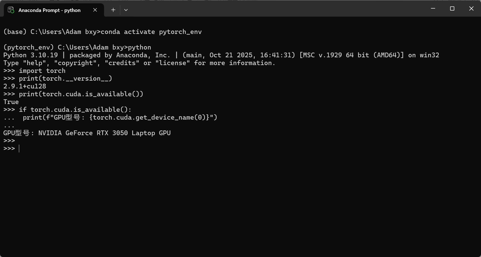Image resolution: width=481 pixels, height=257 pixels.
Task: Open a new terminal tab with plus
Action: pos(113,10)
